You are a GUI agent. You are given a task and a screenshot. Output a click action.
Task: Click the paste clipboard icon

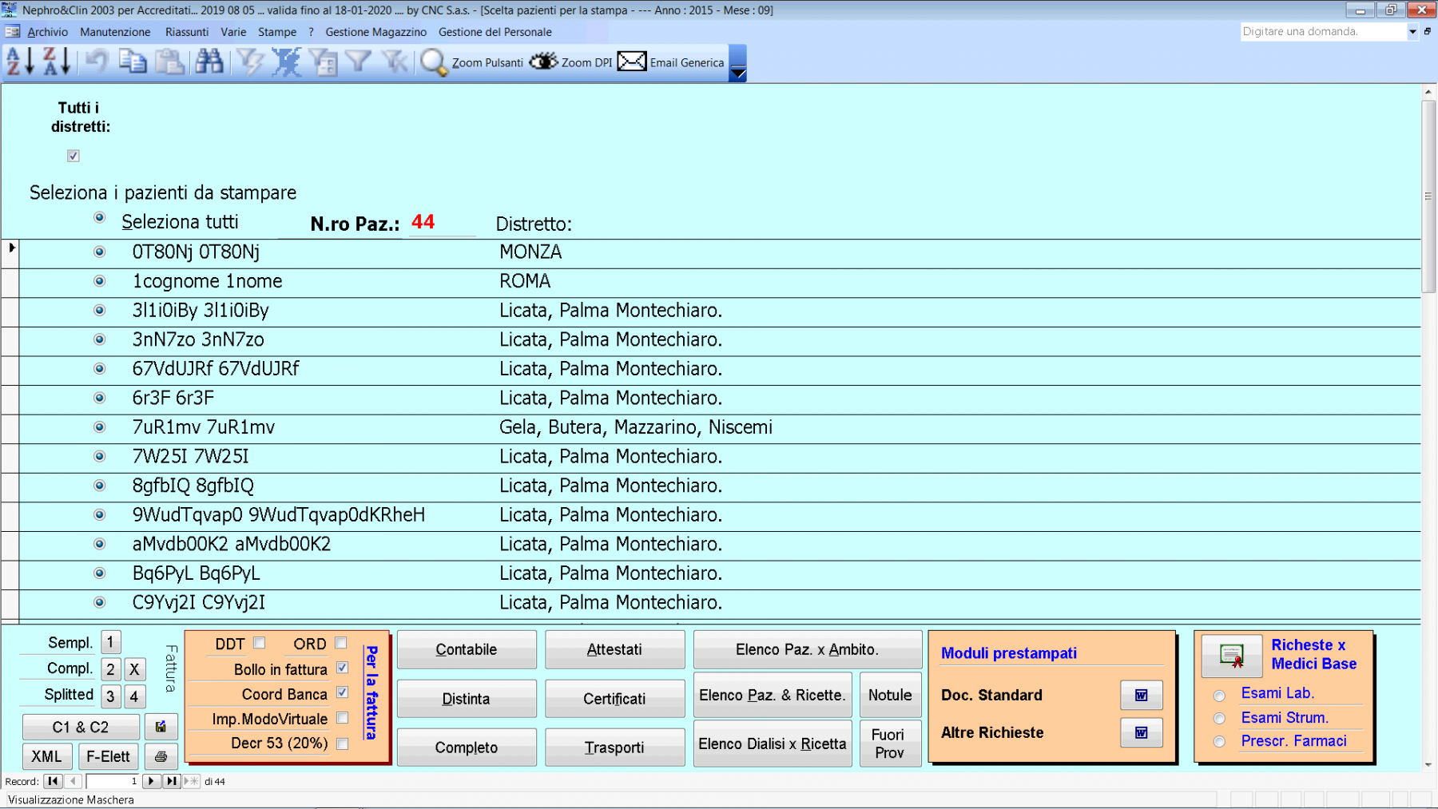click(169, 62)
